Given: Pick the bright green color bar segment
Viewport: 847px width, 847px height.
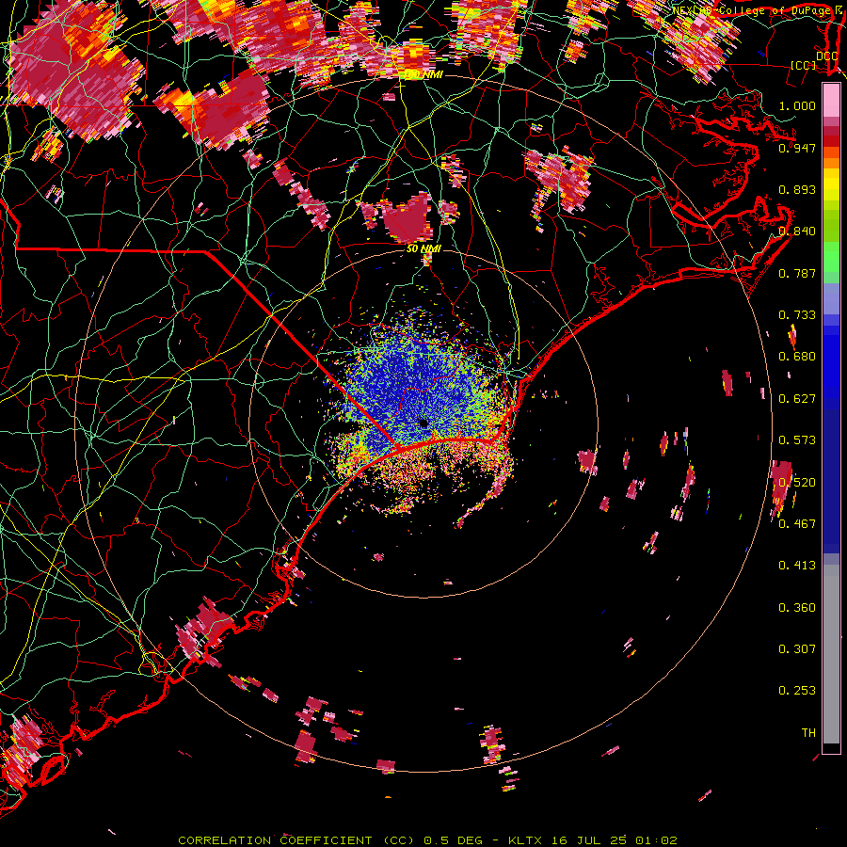Looking at the screenshot, I should (x=831, y=257).
